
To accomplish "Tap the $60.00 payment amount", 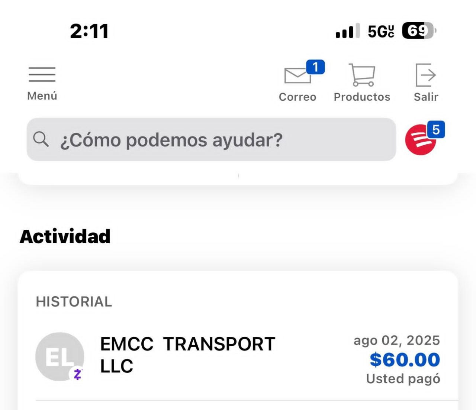I will (405, 360).
